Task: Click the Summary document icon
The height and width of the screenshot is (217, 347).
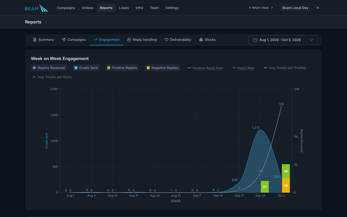Action: pyautogui.click(x=35, y=40)
